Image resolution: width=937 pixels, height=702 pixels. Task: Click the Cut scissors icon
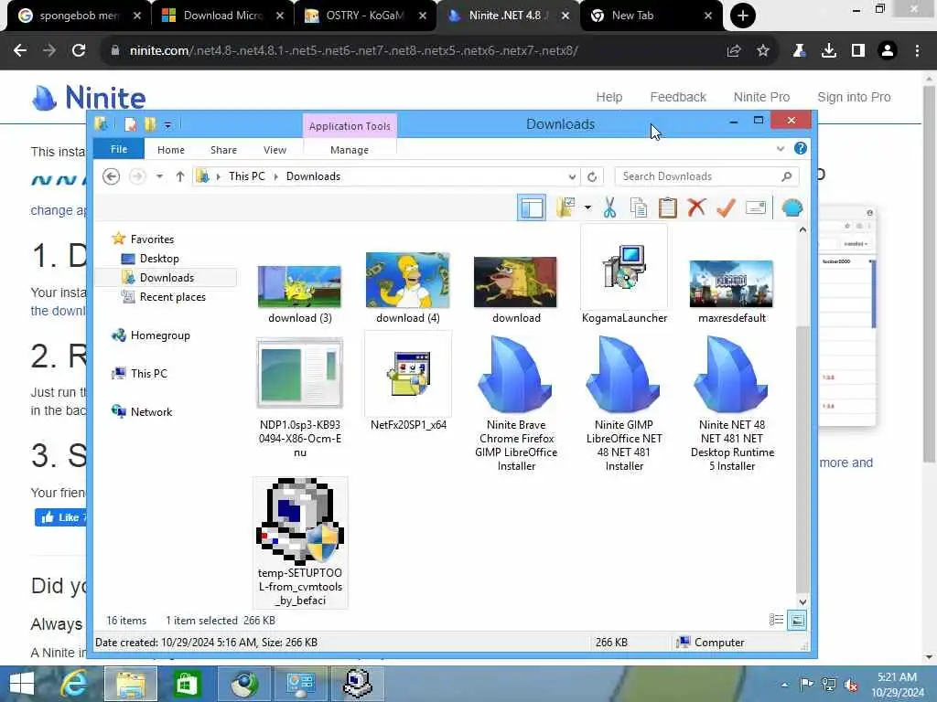coord(609,207)
